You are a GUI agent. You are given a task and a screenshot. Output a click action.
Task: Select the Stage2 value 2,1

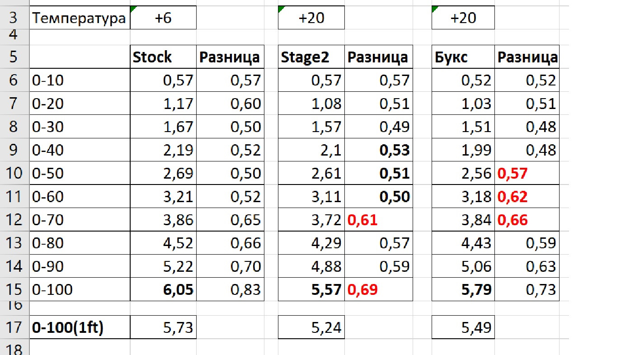point(311,150)
